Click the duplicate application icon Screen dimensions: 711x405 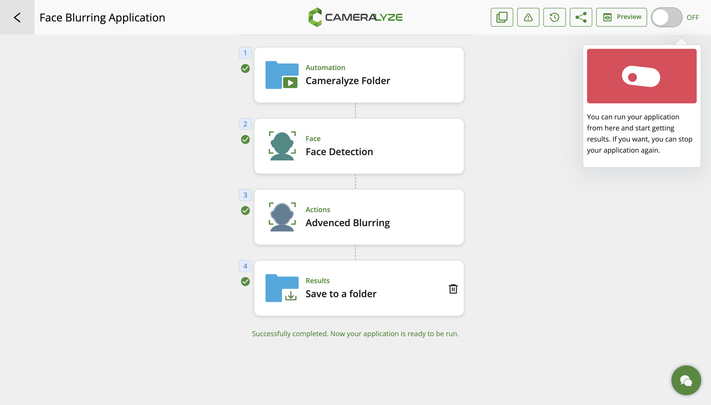point(502,17)
